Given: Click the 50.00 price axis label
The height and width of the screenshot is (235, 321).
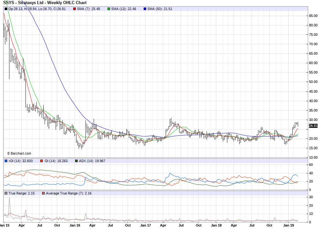Looking at the screenshot, I should (313, 82).
